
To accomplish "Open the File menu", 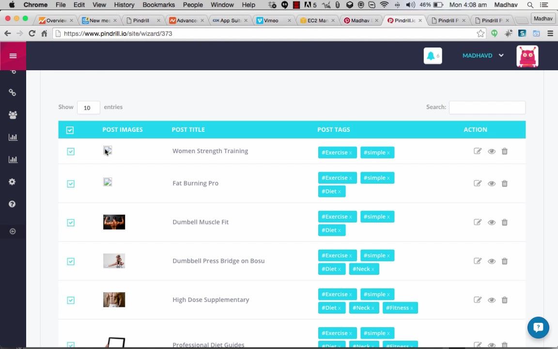I will (61, 5).
